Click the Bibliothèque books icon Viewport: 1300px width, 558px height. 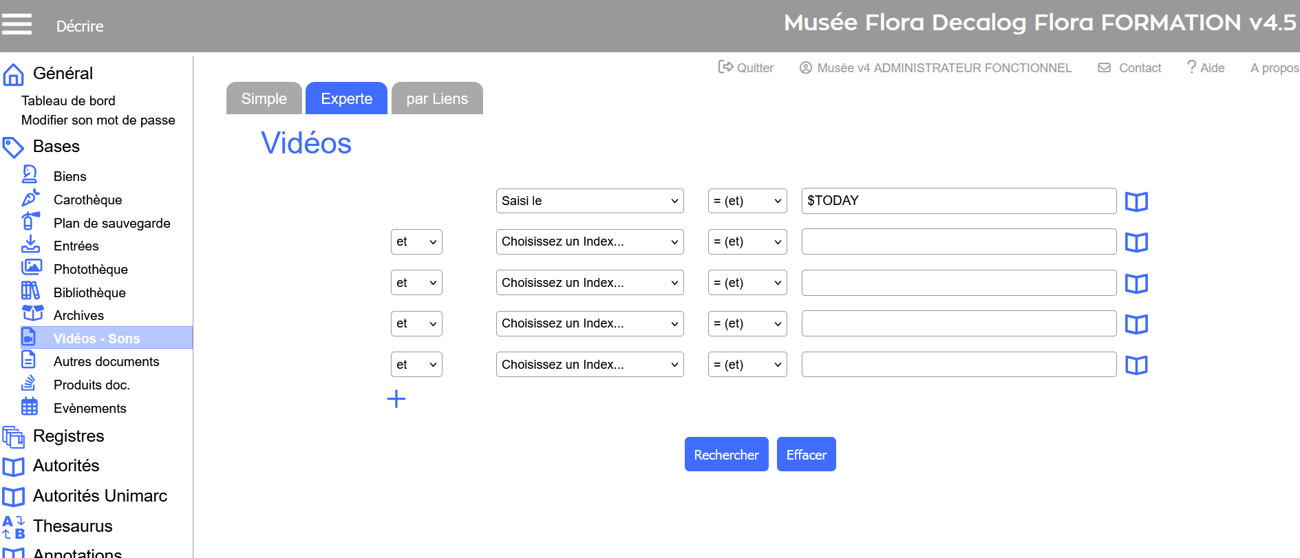[30, 291]
